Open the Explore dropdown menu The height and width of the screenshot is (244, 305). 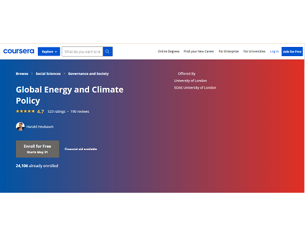coord(49,51)
